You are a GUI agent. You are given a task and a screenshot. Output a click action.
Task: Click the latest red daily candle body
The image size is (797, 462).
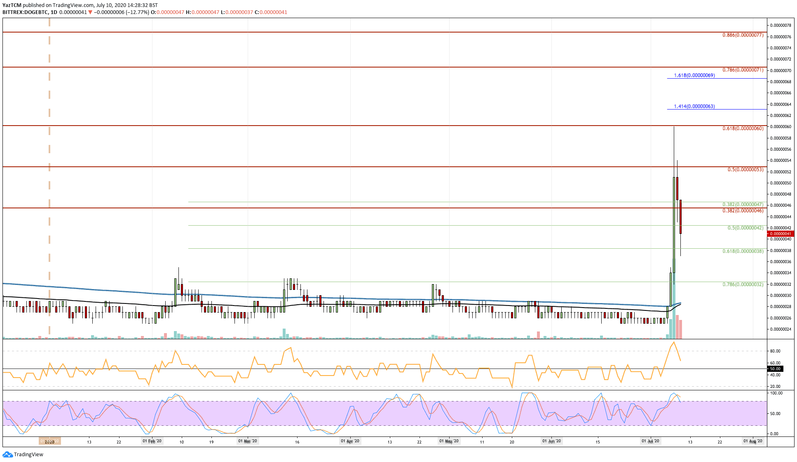click(680, 217)
